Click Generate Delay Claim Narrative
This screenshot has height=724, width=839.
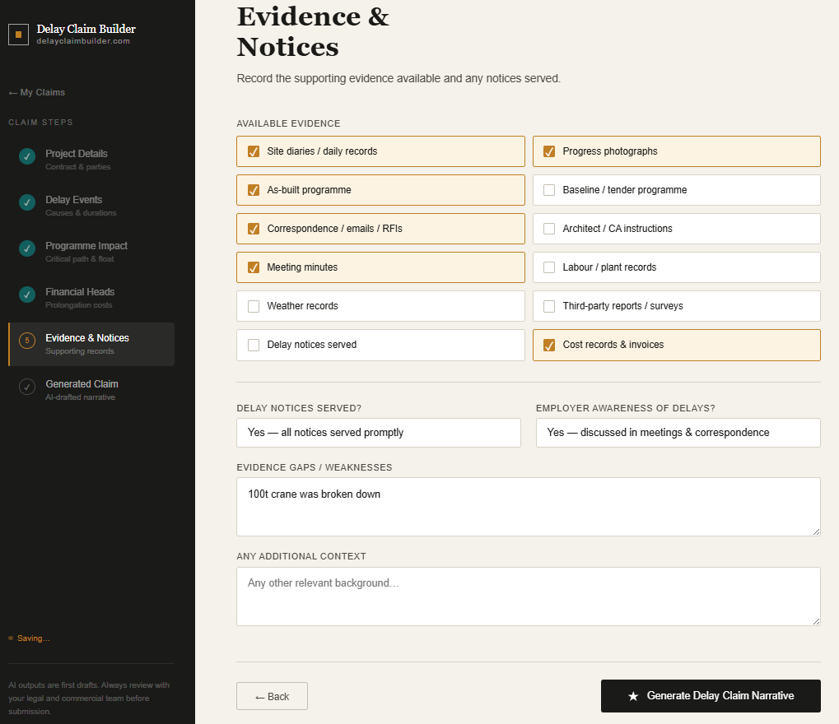tap(710, 695)
